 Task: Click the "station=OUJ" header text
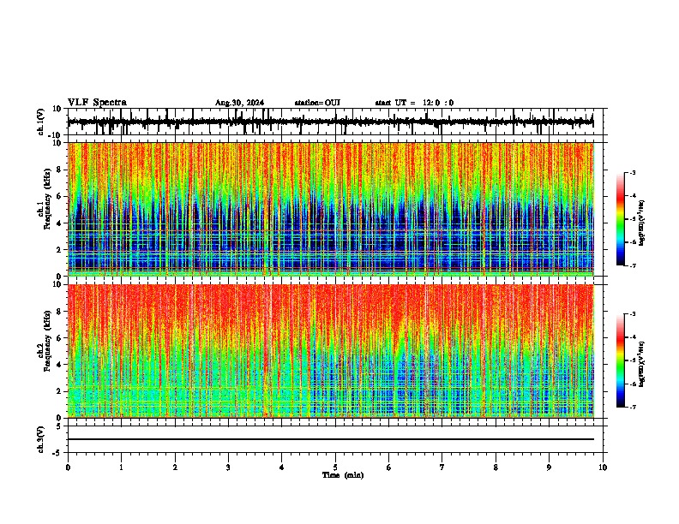click(317, 103)
